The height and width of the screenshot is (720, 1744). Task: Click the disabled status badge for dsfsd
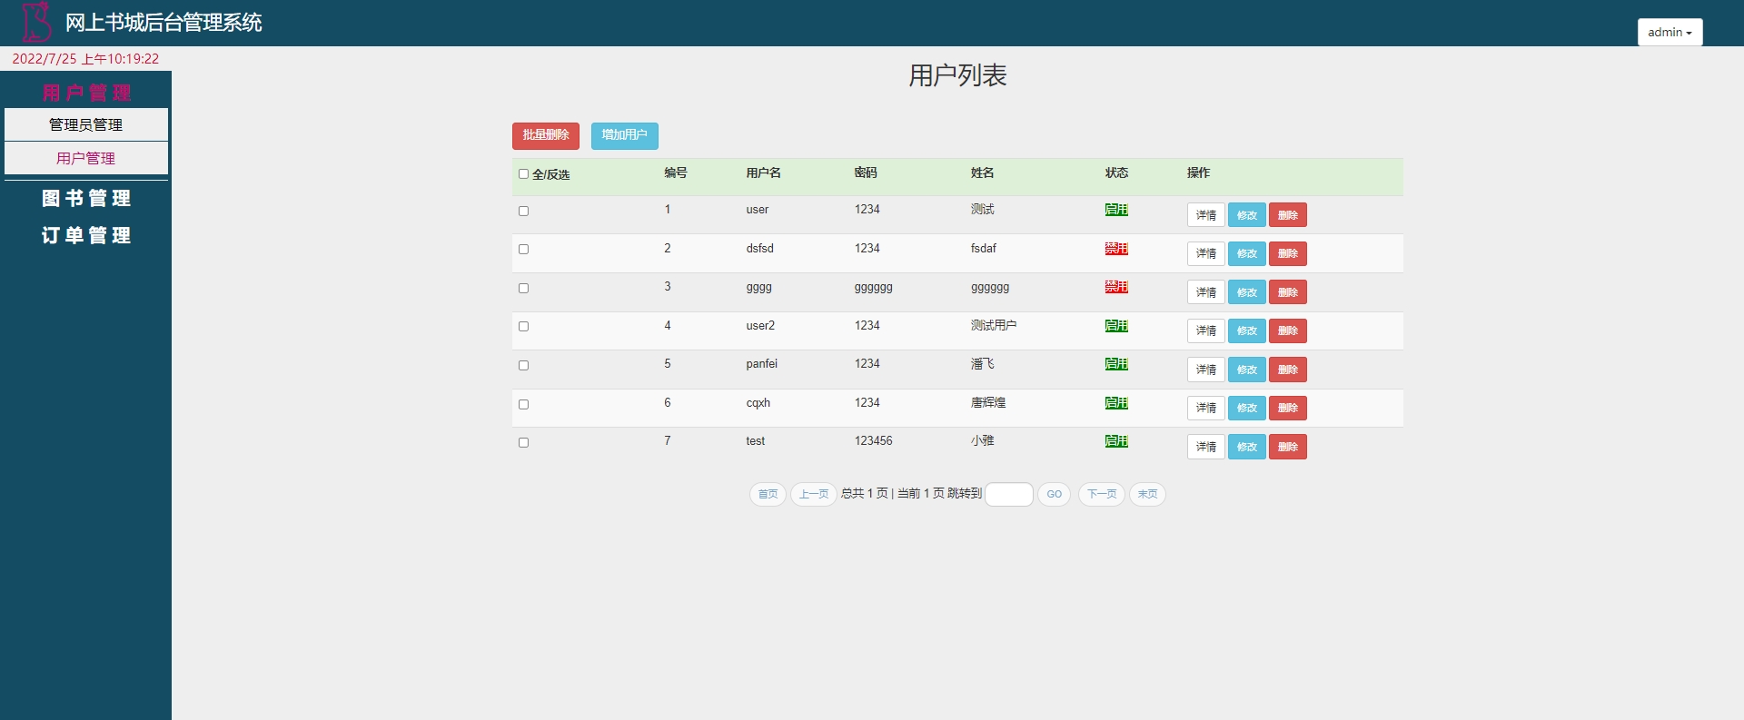pos(1116,249)
